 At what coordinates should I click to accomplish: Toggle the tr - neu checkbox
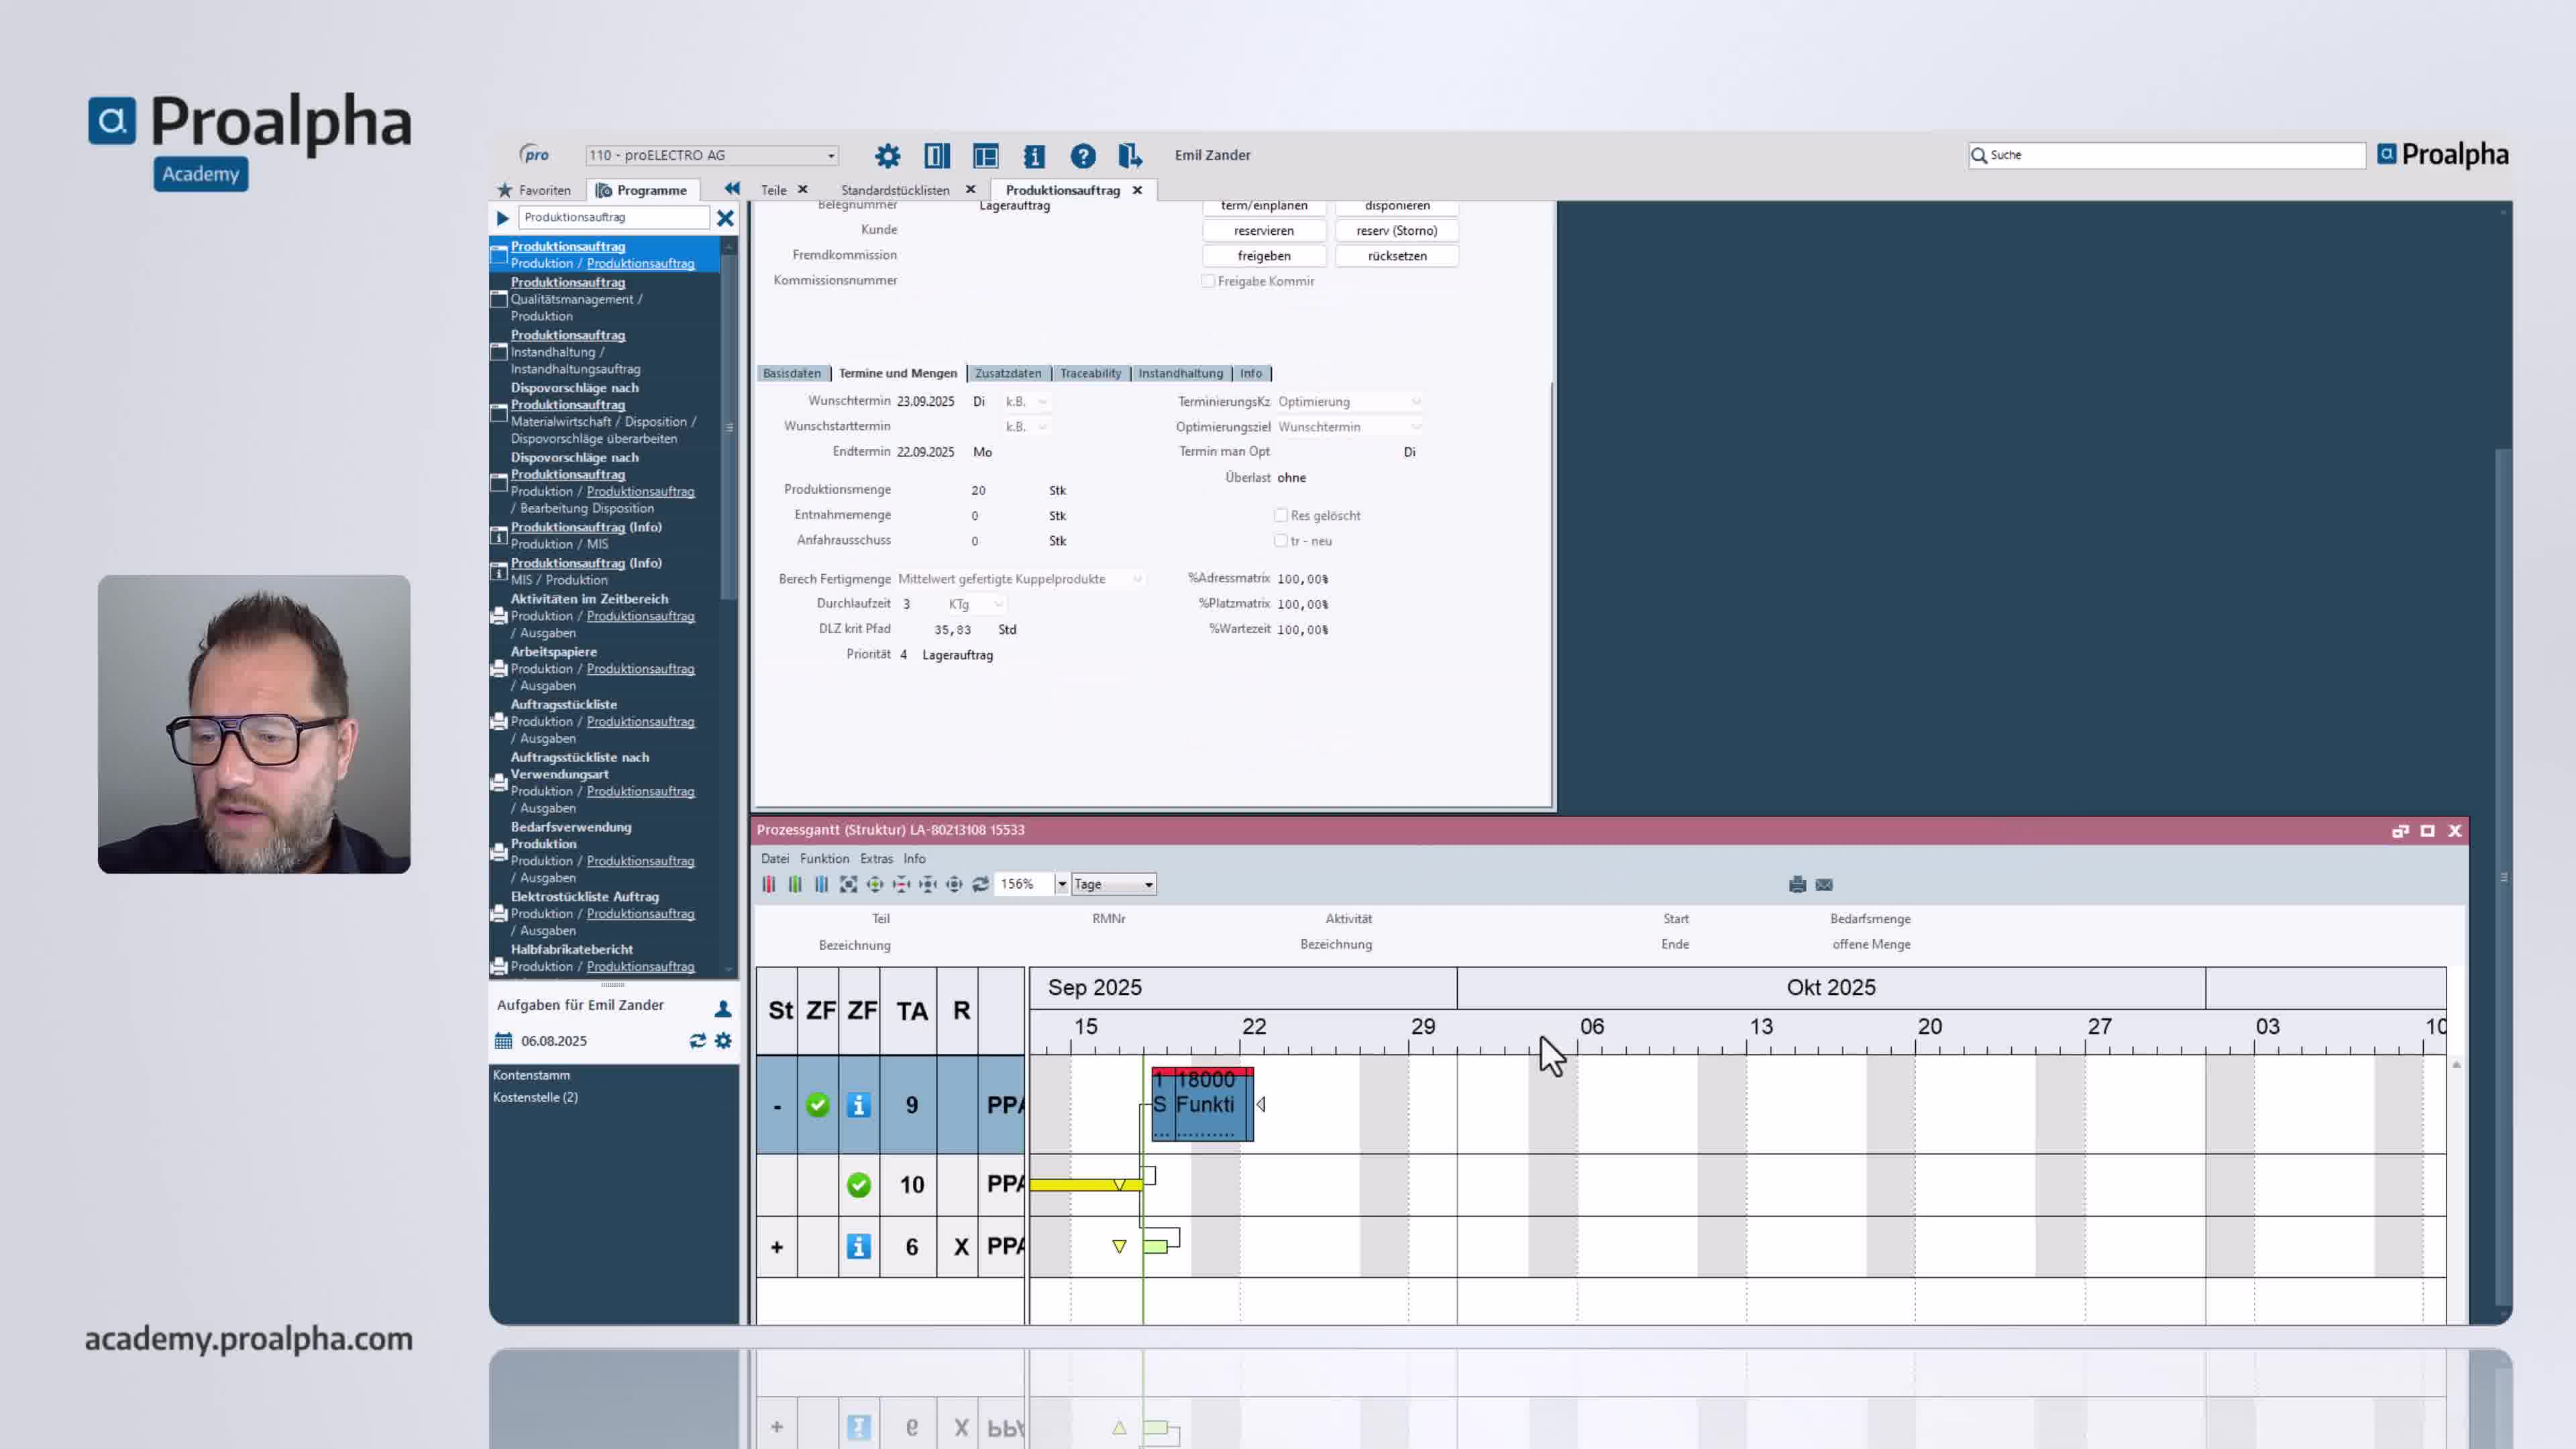point(1281,540)
